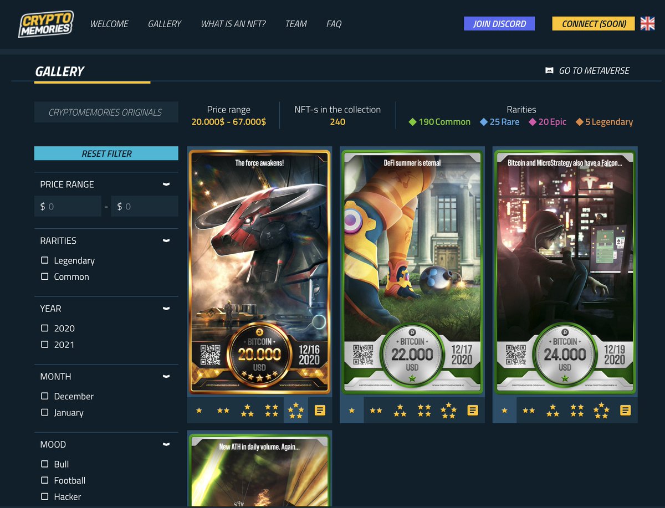
Task: Click QR code on 'The force awakens!' card
Action: click(211, 355)
